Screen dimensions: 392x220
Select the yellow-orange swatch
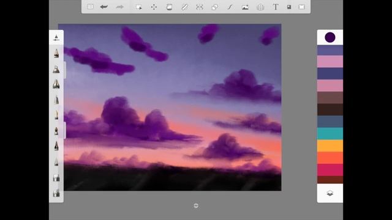pos(330,145)
